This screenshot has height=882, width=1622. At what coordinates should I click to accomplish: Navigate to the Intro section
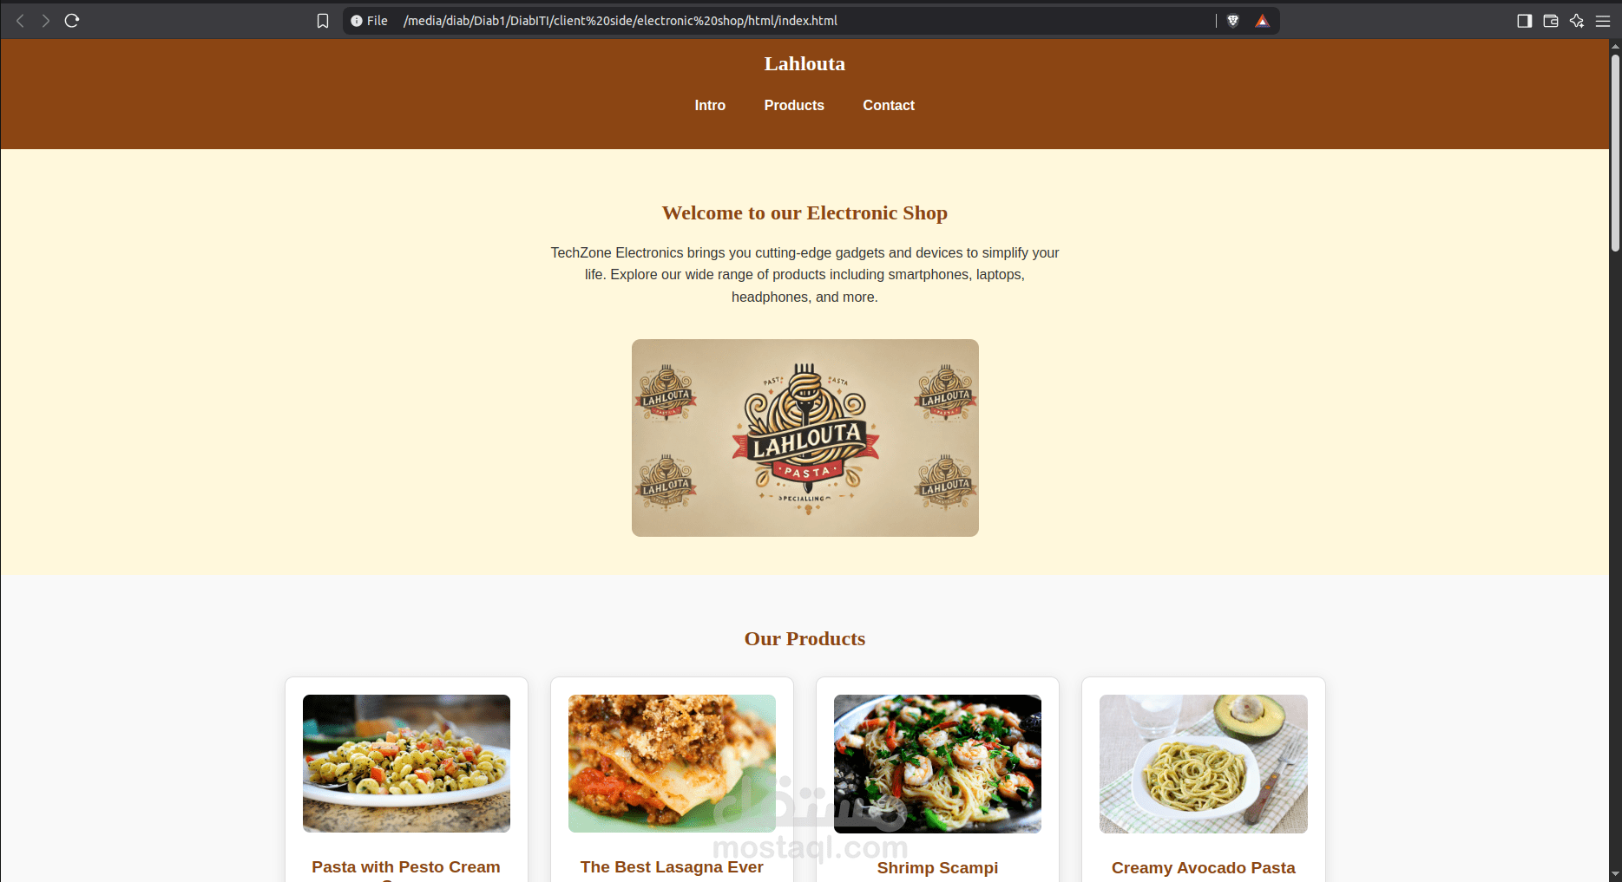click(x=710, y=105)
